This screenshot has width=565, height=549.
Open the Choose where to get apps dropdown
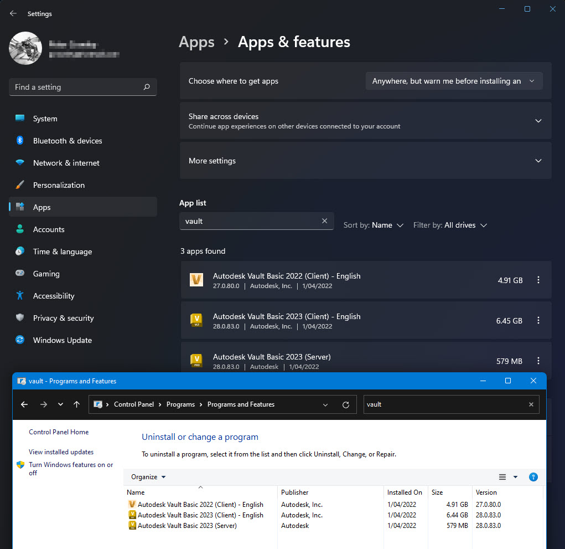pyautogui.click(x=453, y=81)
